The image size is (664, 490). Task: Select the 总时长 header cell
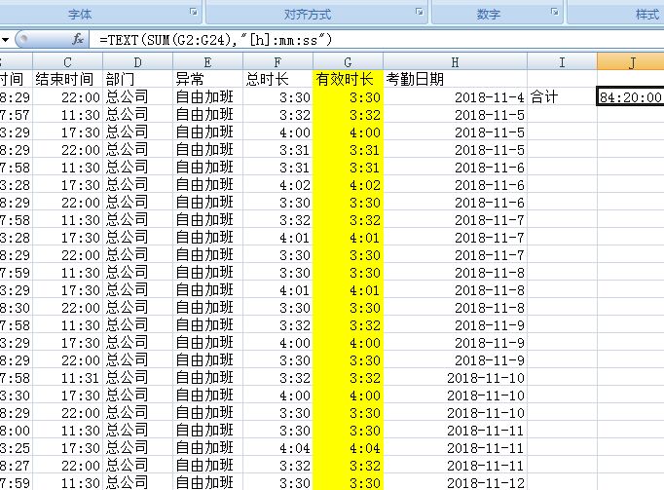click(277, 79)
